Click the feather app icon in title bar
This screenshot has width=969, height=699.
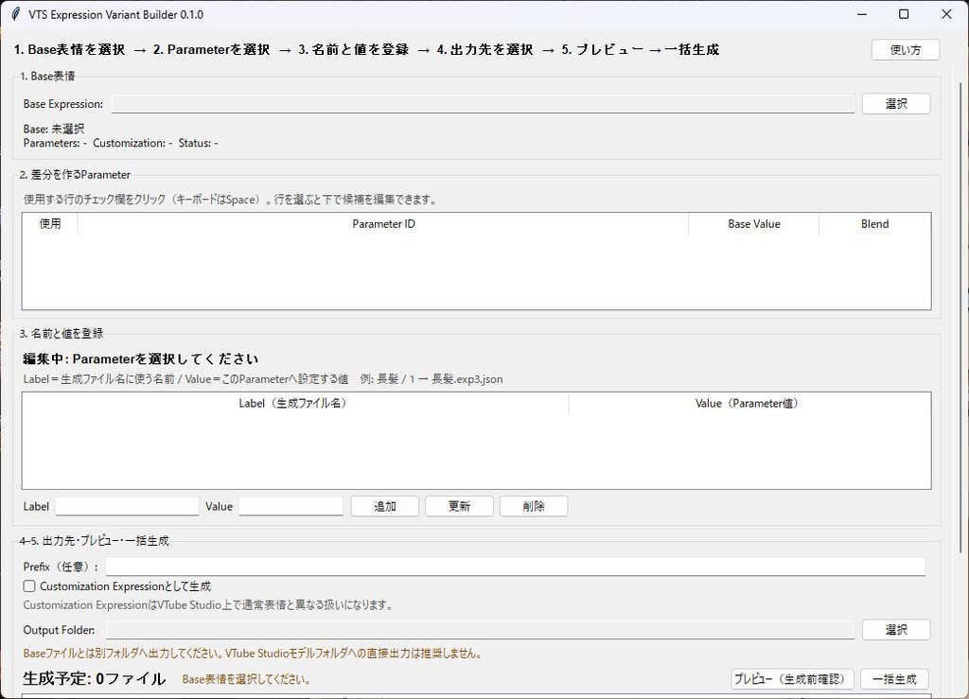click(x=15, y=14)
